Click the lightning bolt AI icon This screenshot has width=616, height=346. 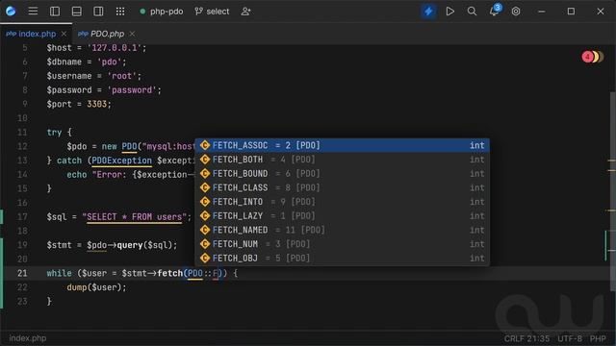tap(428, 12)
